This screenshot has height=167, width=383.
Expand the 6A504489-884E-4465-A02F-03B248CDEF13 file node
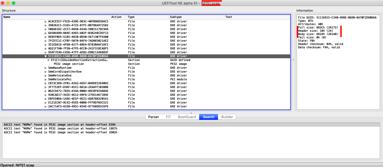[x=46, y=33]
